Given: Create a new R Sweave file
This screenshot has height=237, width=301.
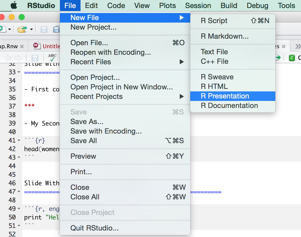Looking at the screenshot, I should point(233,77).
